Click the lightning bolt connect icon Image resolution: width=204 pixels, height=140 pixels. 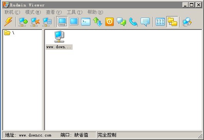(8, 22)
